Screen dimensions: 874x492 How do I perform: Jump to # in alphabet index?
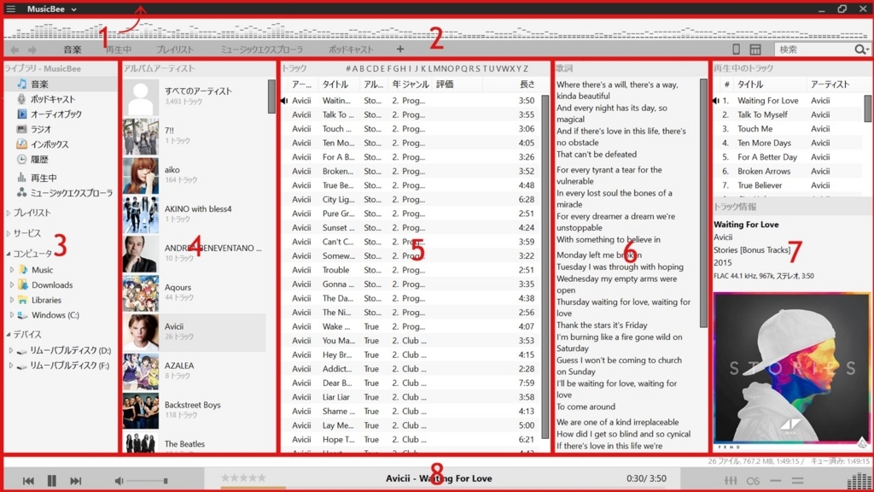(348, 68)
